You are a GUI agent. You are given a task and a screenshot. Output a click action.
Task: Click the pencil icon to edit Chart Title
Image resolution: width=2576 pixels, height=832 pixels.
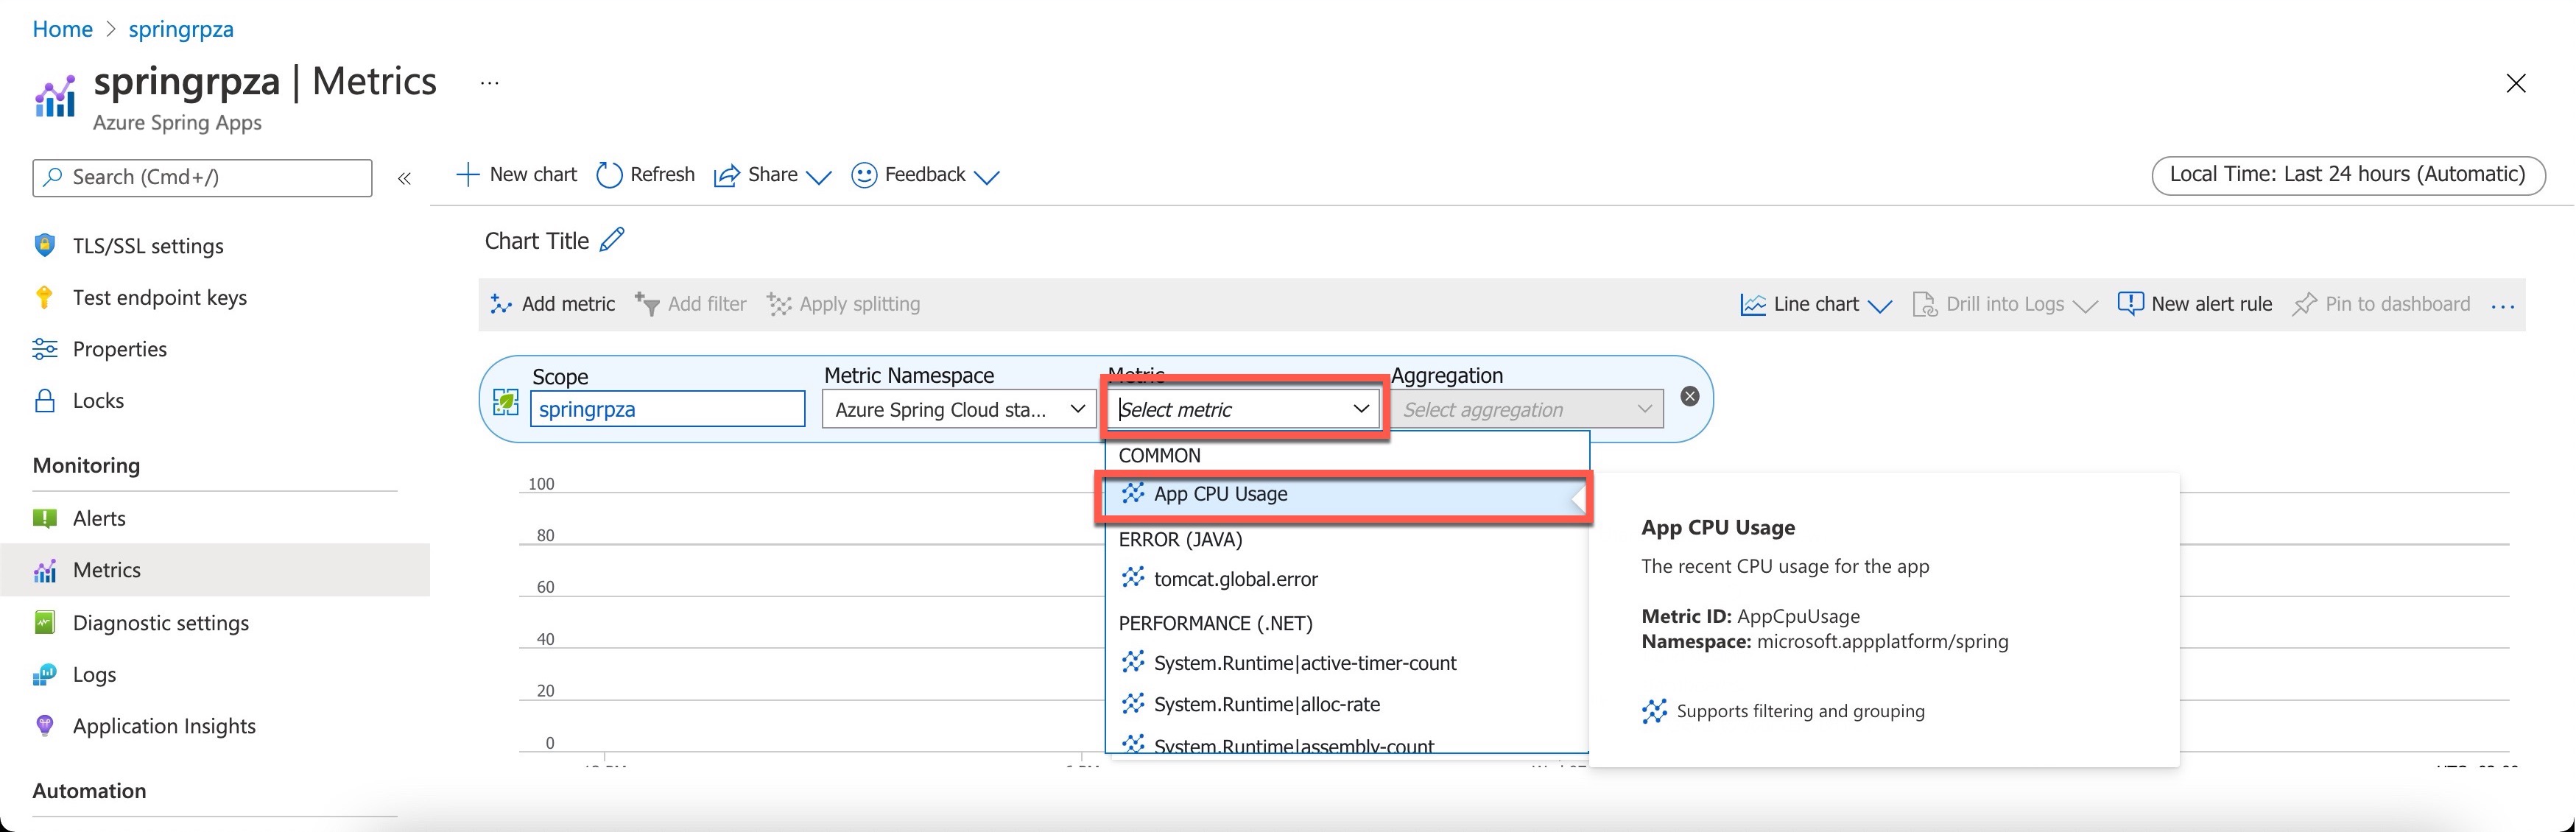coord(612,240)
